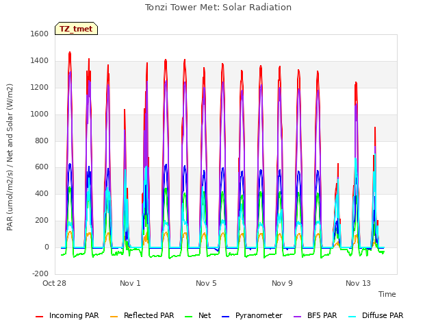Screen dimensions: 438x329
Task: Click the Nov 1 x-axis tick label
Action: point(130,283)
